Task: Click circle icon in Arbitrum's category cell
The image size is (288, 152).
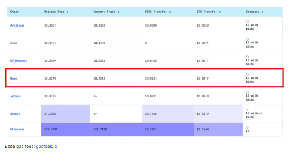Action: click(247, 22)
